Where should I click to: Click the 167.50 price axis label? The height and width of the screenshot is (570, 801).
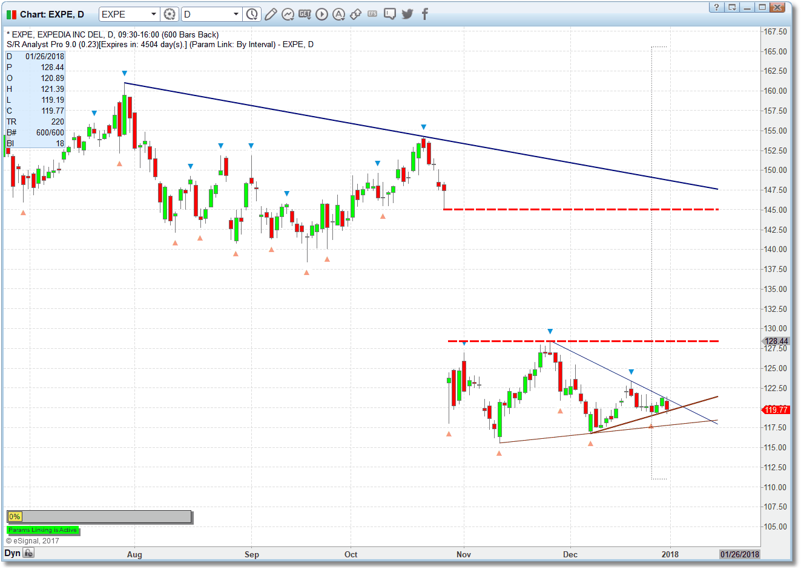click(776, 31)
